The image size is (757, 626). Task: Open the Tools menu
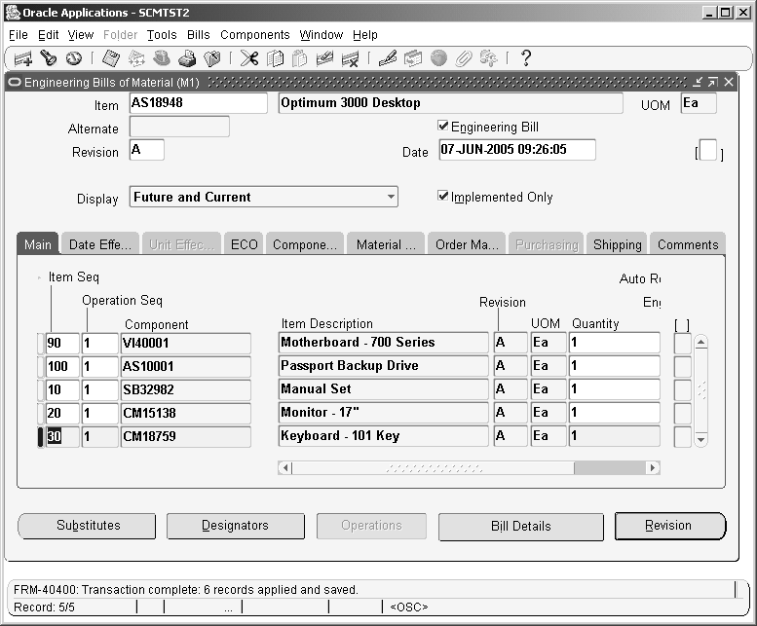[x=162, y=35]
